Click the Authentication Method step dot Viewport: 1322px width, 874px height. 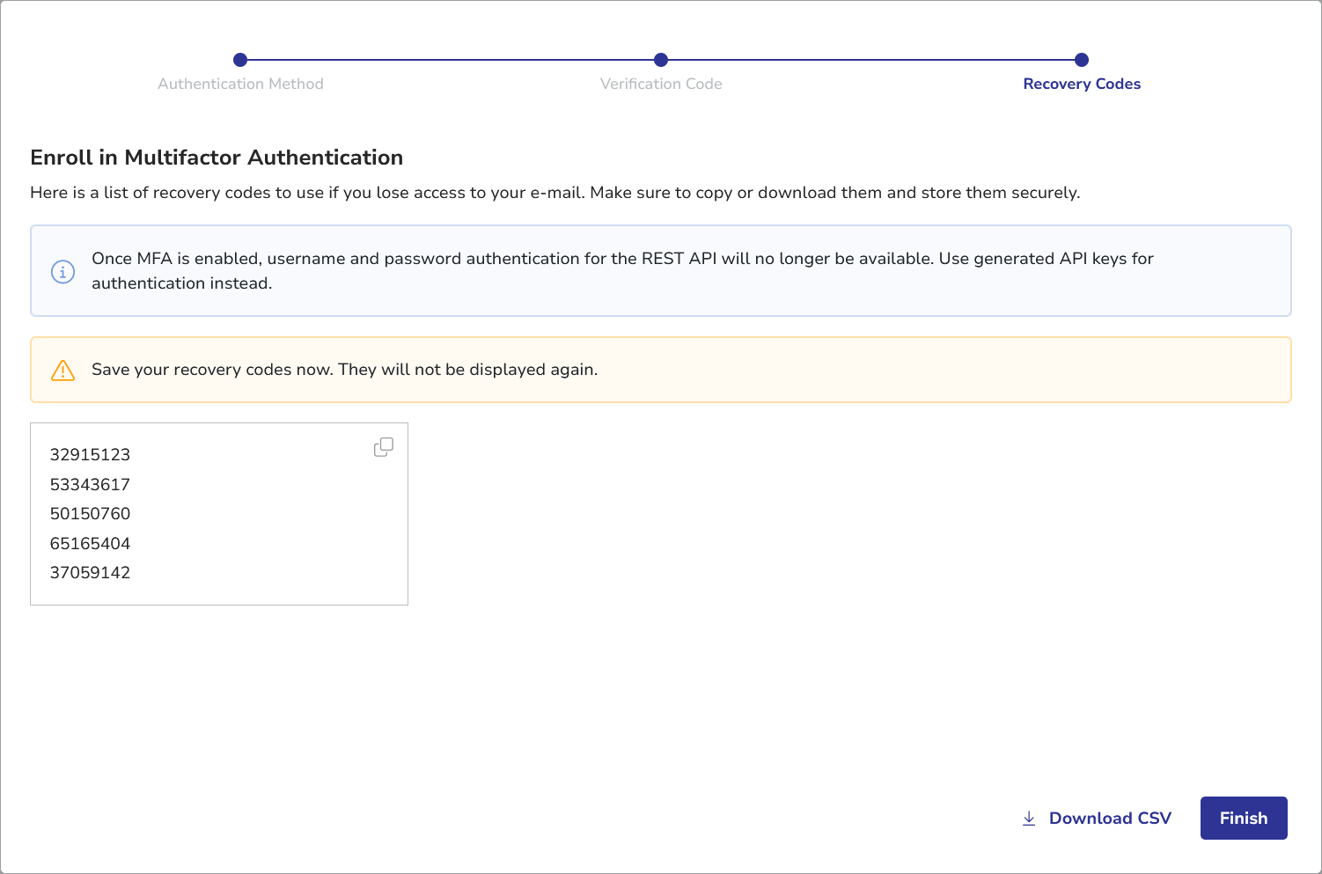click(x=240, y=60)
